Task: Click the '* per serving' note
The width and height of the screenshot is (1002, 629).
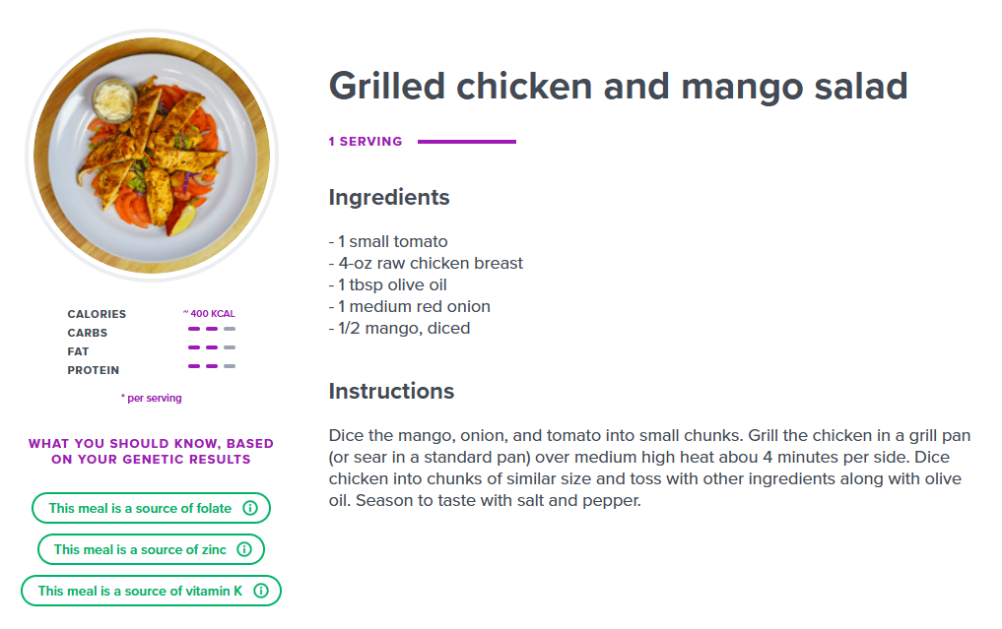Action: pyautogui.click(x=151, y=398)
